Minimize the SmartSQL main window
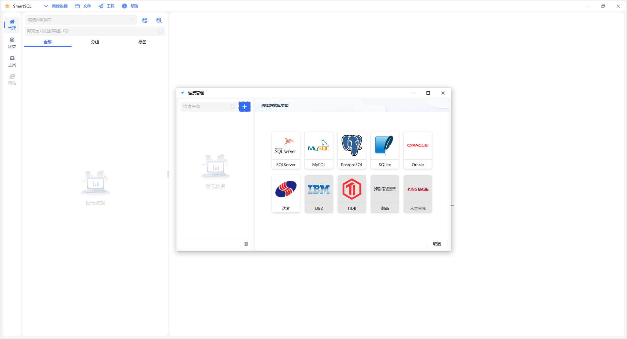Viewport: 627px width, 339px height. [x=588, y=6]
